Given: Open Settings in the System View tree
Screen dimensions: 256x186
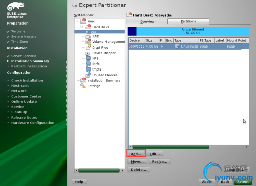Looking at the screenshot, I should pyautogui.click(x=94, y=86).
